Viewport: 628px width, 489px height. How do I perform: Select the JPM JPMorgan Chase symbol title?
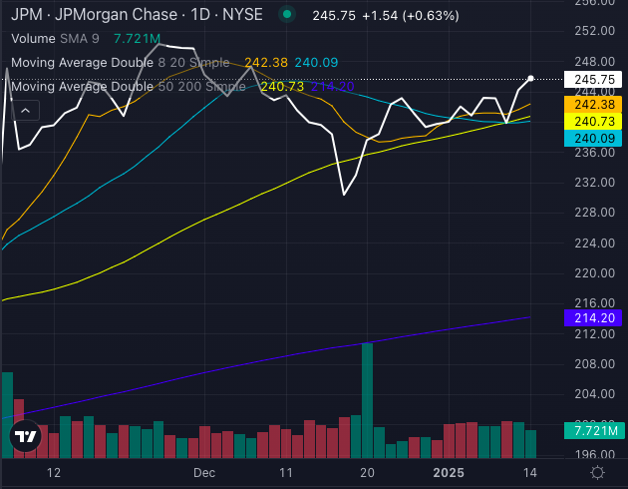point(137,15)
